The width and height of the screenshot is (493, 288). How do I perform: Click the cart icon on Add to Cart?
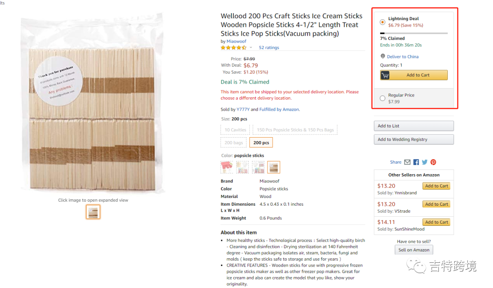click(385, 75)
